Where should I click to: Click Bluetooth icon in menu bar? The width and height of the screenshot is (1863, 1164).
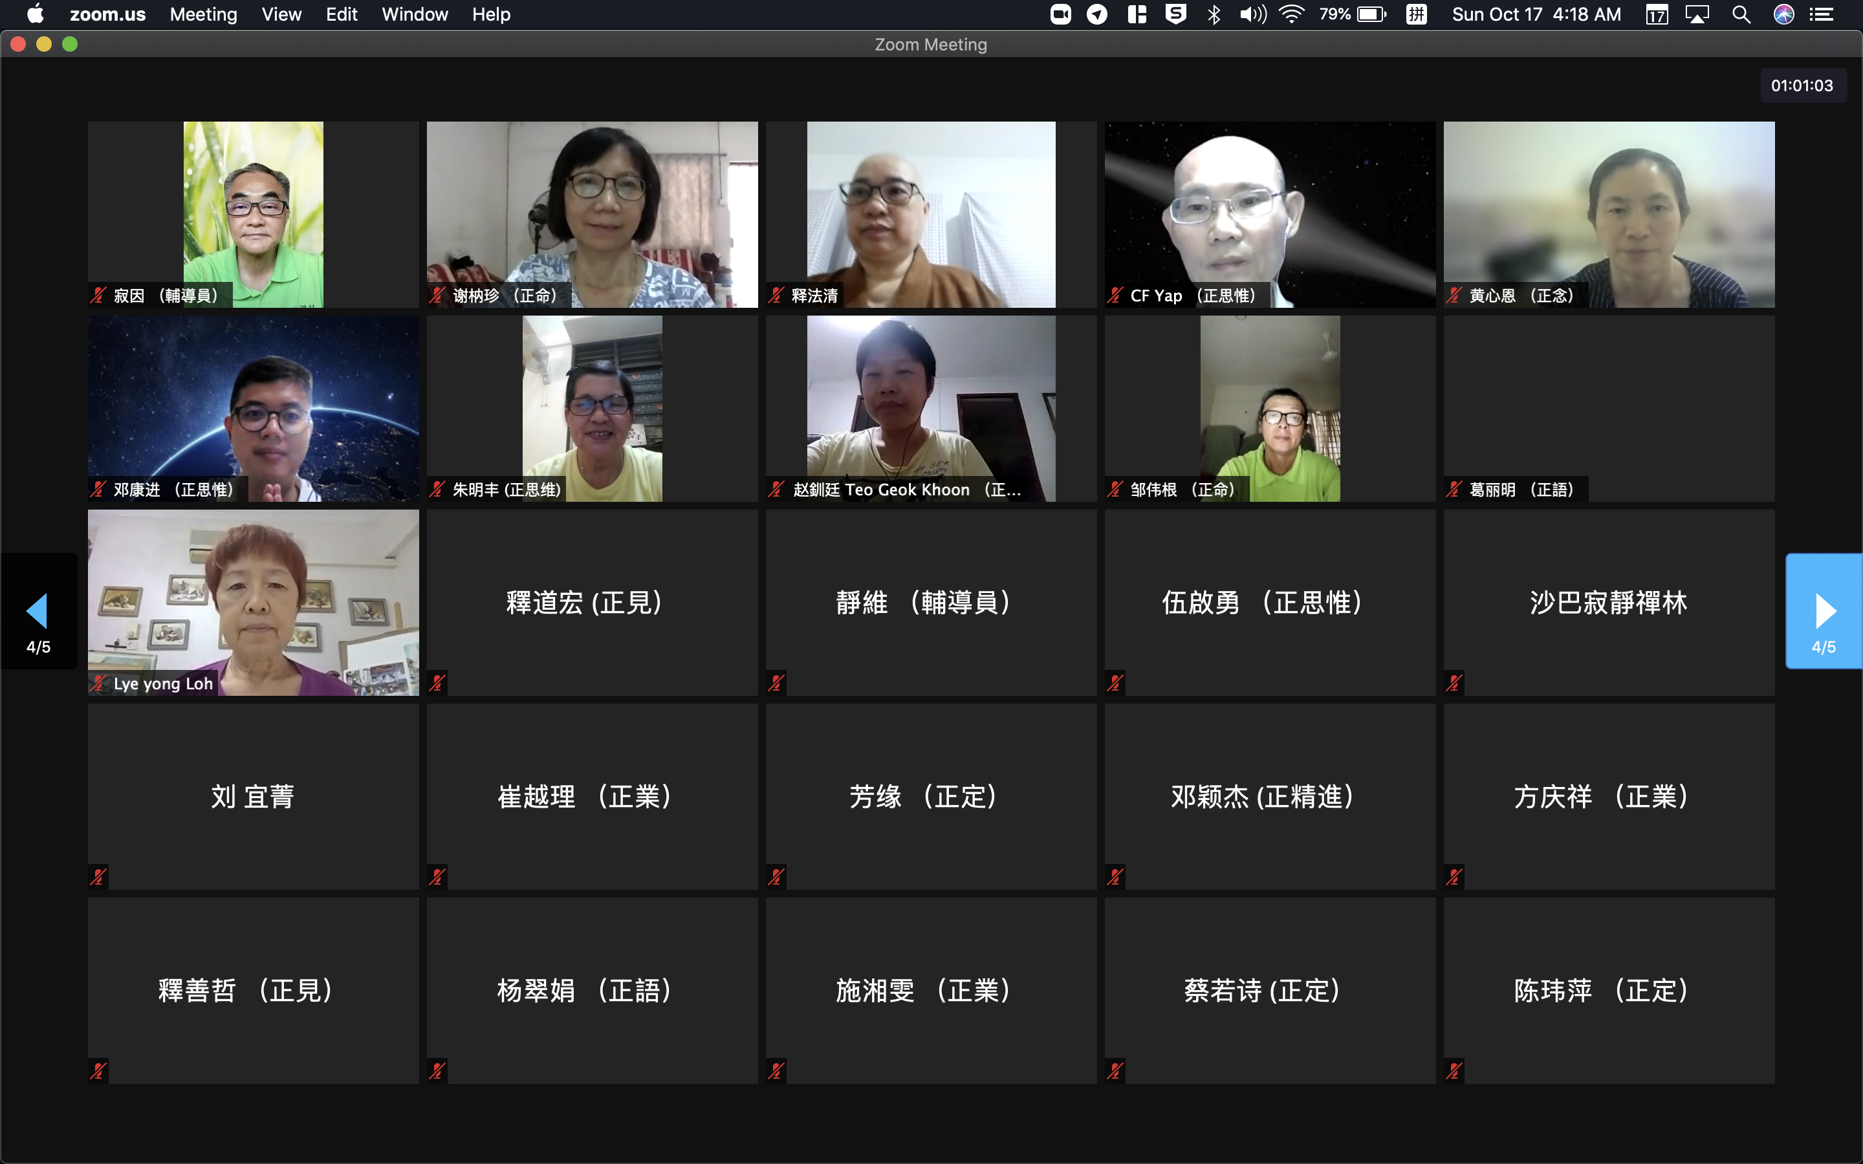1214,15
